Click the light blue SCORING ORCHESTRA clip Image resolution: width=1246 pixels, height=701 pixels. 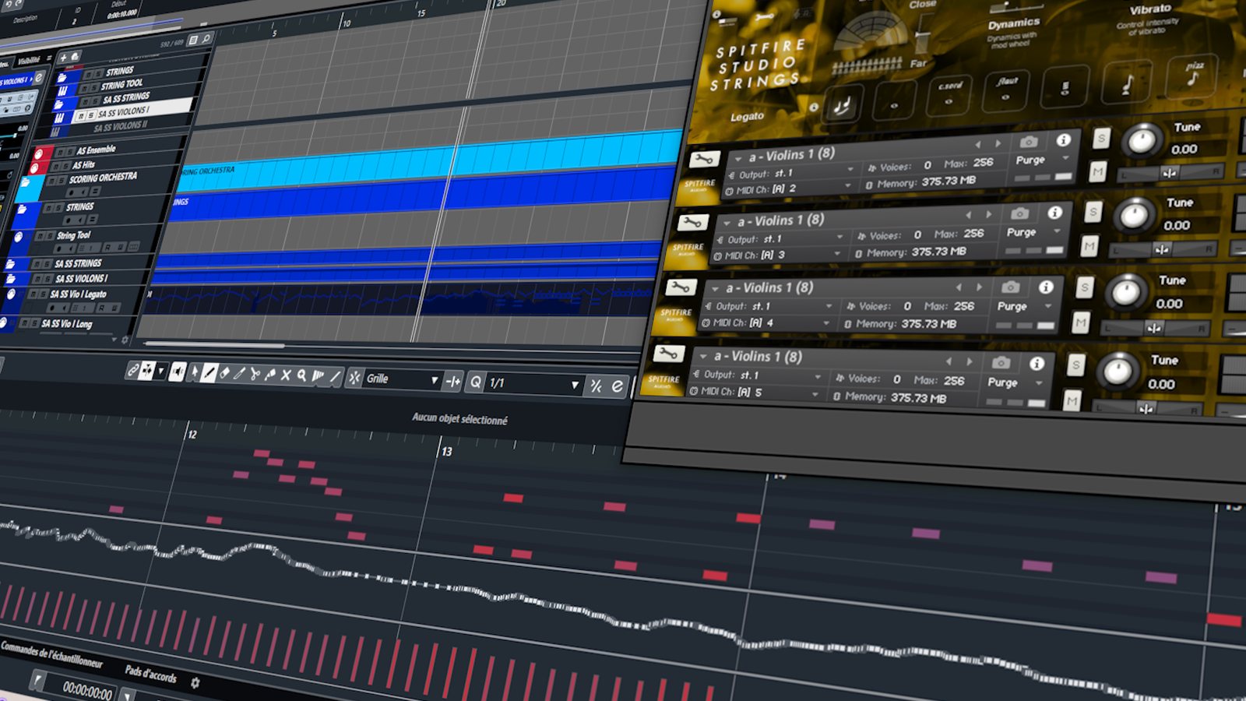tap(431, 161)
